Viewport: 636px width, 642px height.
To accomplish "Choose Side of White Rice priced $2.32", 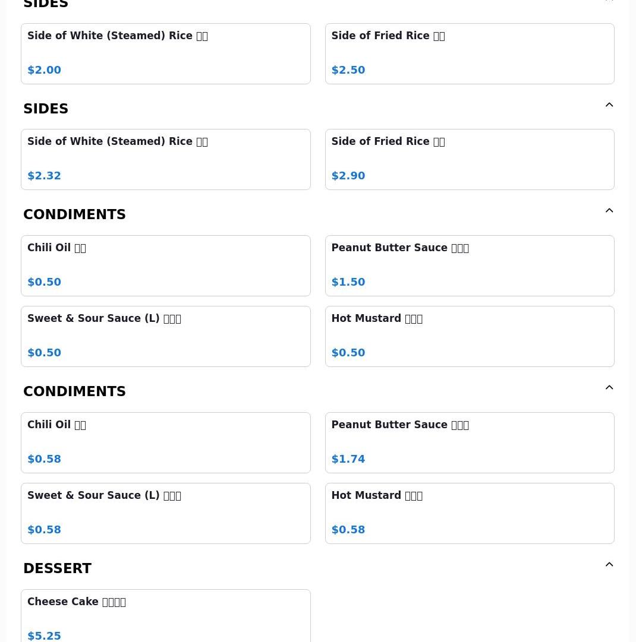I will [x=165, y=159].
